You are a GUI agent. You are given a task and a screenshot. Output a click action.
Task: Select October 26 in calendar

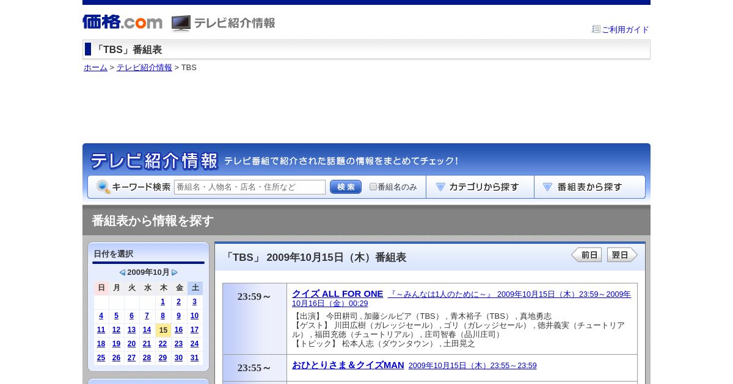point(116,358)
